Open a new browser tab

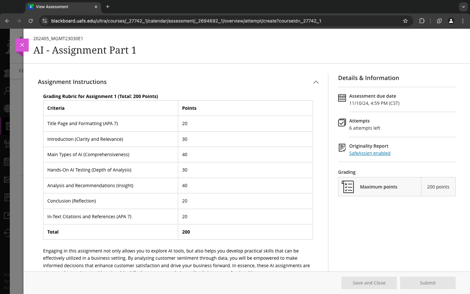click(108, 7)
